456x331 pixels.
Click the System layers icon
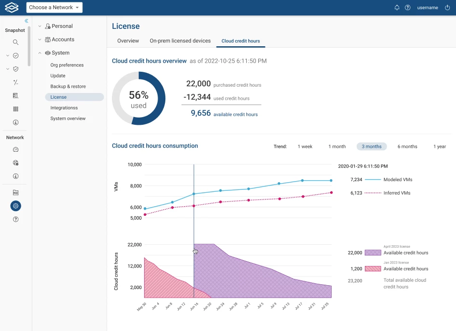[48, 53]
